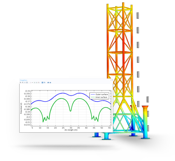Click the Potential (V) axis label
Image resolution: width=175 pixels, height=161 pixels.
(21, 108)
